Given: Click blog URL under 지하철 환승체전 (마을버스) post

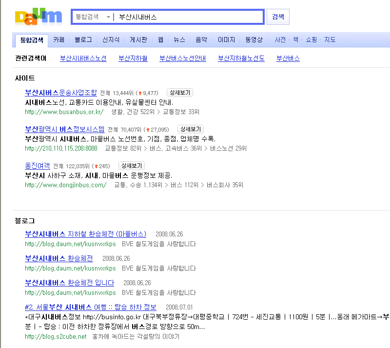Looking at the screenshot, I should (x=70, y=244).
